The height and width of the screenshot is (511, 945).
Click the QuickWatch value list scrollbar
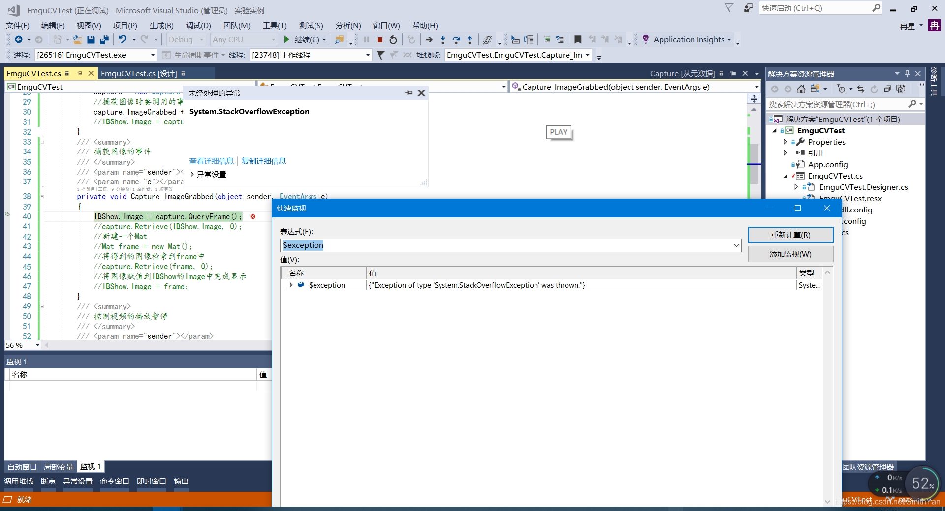click(827, 387)
